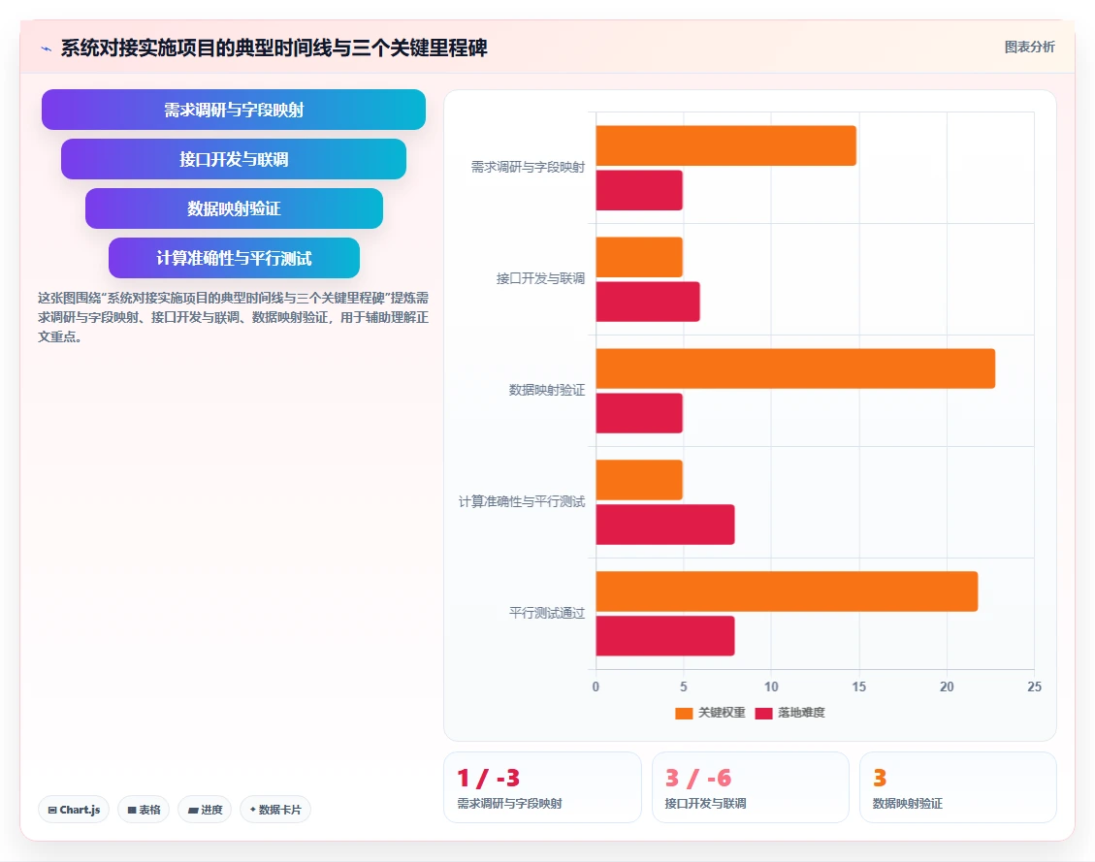Click the 关键权重 legend label
1095x862 pixels.
point(722,713)
